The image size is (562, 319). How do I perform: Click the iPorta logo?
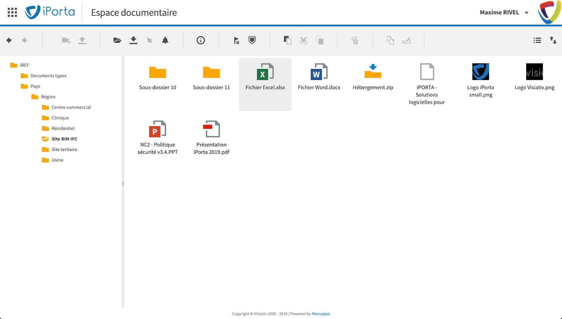click(50, 12)
